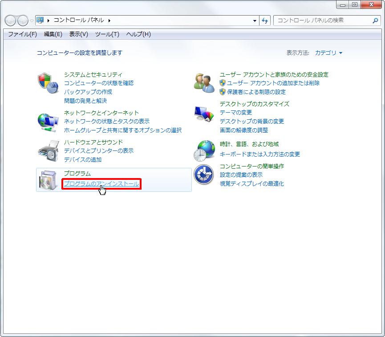Click the Network and Internet globe icon
Viewport: 385px width, 337px height.
click(48, 122)
